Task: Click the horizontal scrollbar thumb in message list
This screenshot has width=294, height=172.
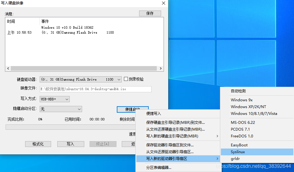Action: (84, 69)
